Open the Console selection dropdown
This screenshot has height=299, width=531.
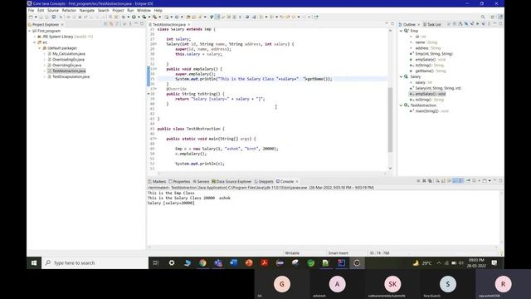point(479,181)
